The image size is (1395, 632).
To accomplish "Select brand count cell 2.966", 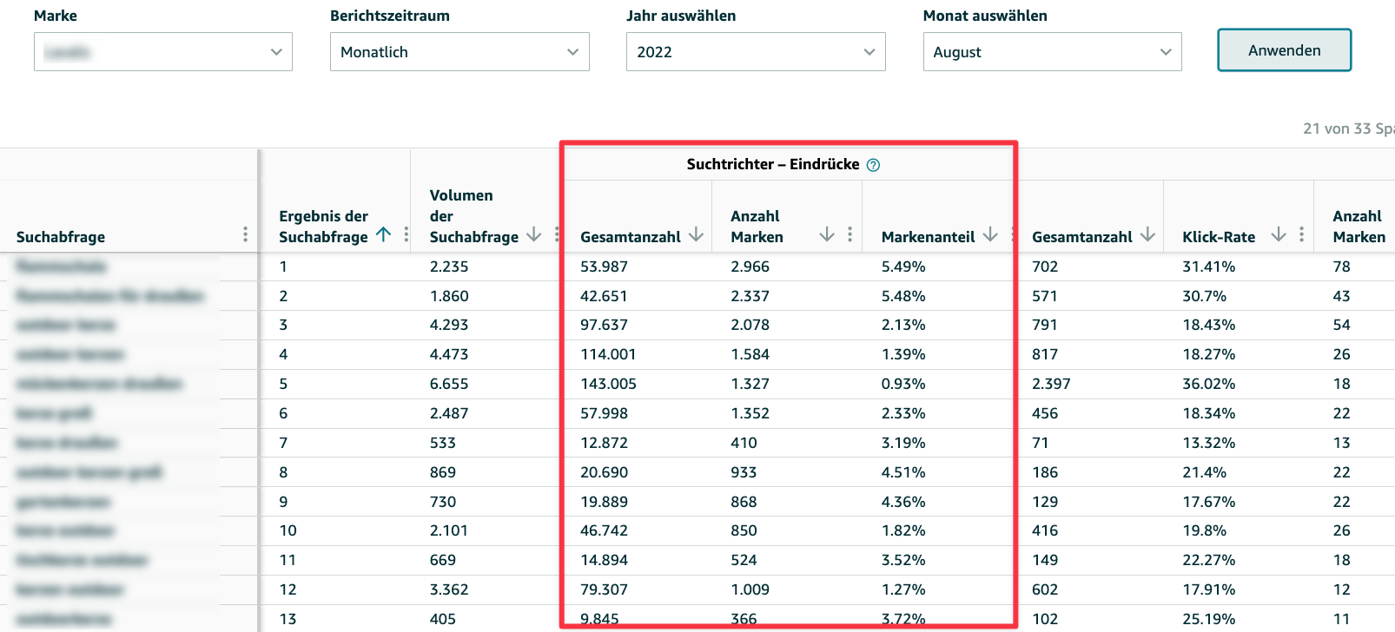I will (x=750, y=267).
